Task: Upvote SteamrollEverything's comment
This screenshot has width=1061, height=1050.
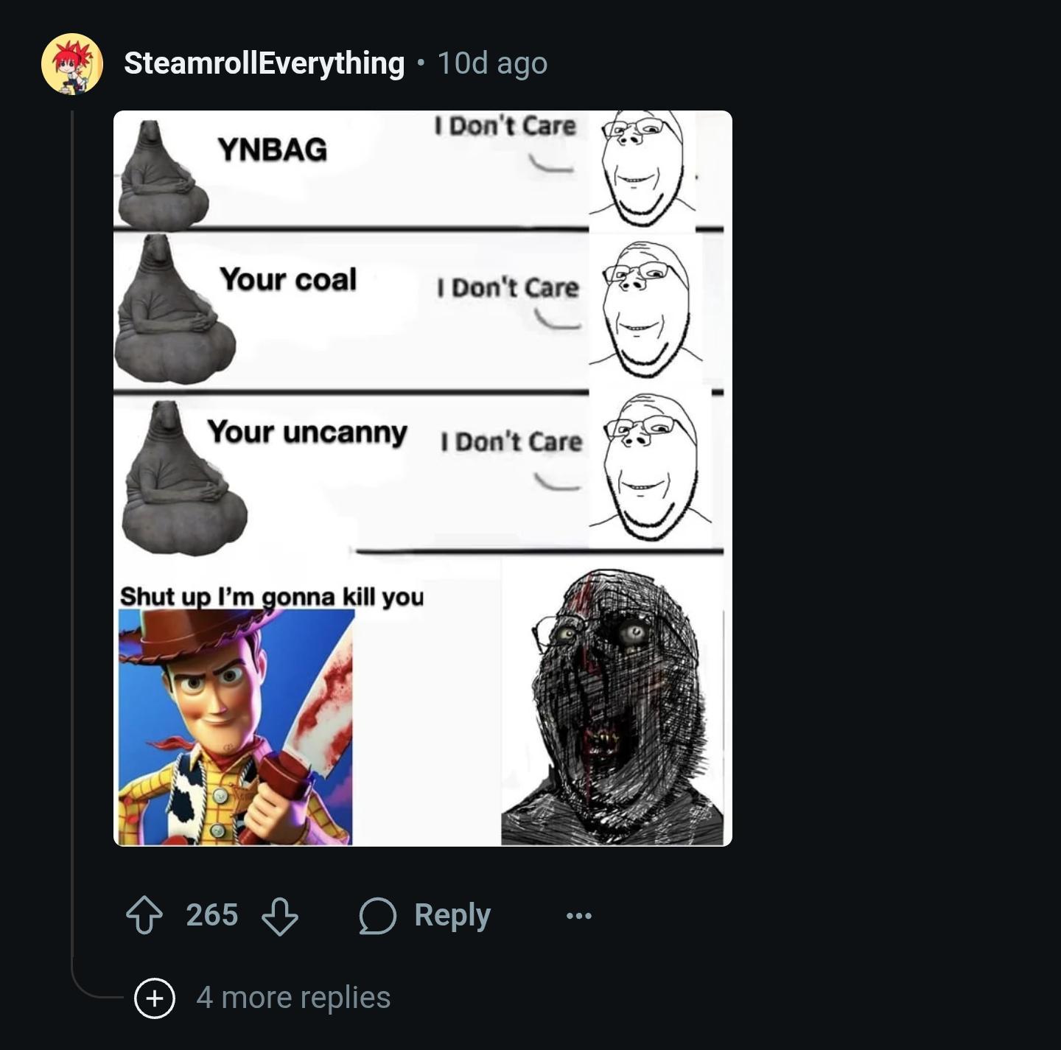Action: pyautogui.click(x=144, y=915)
